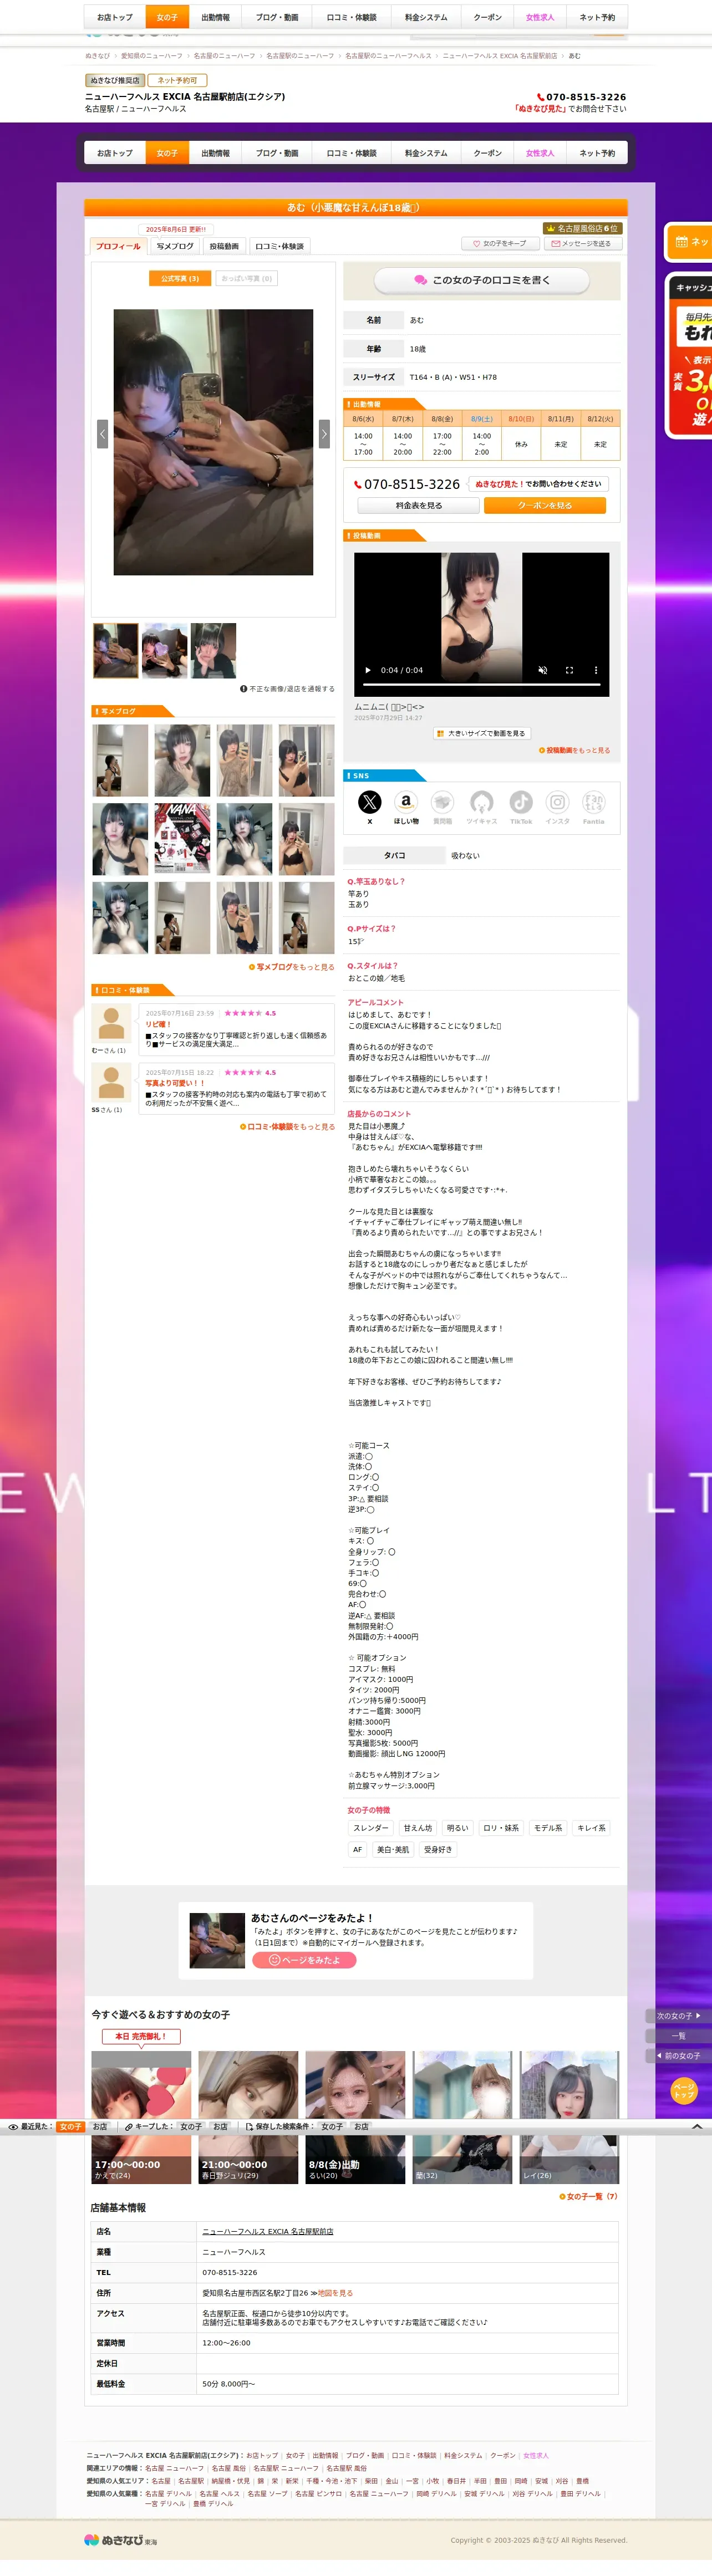Expand the bottom history bar chevron

[697, 2126]
